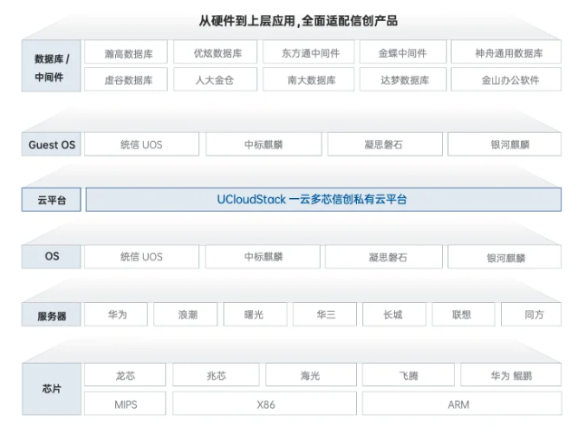Select the 优炫数据库 cell
This screenshot has height=435, width=578.
(x=216, y=52)
